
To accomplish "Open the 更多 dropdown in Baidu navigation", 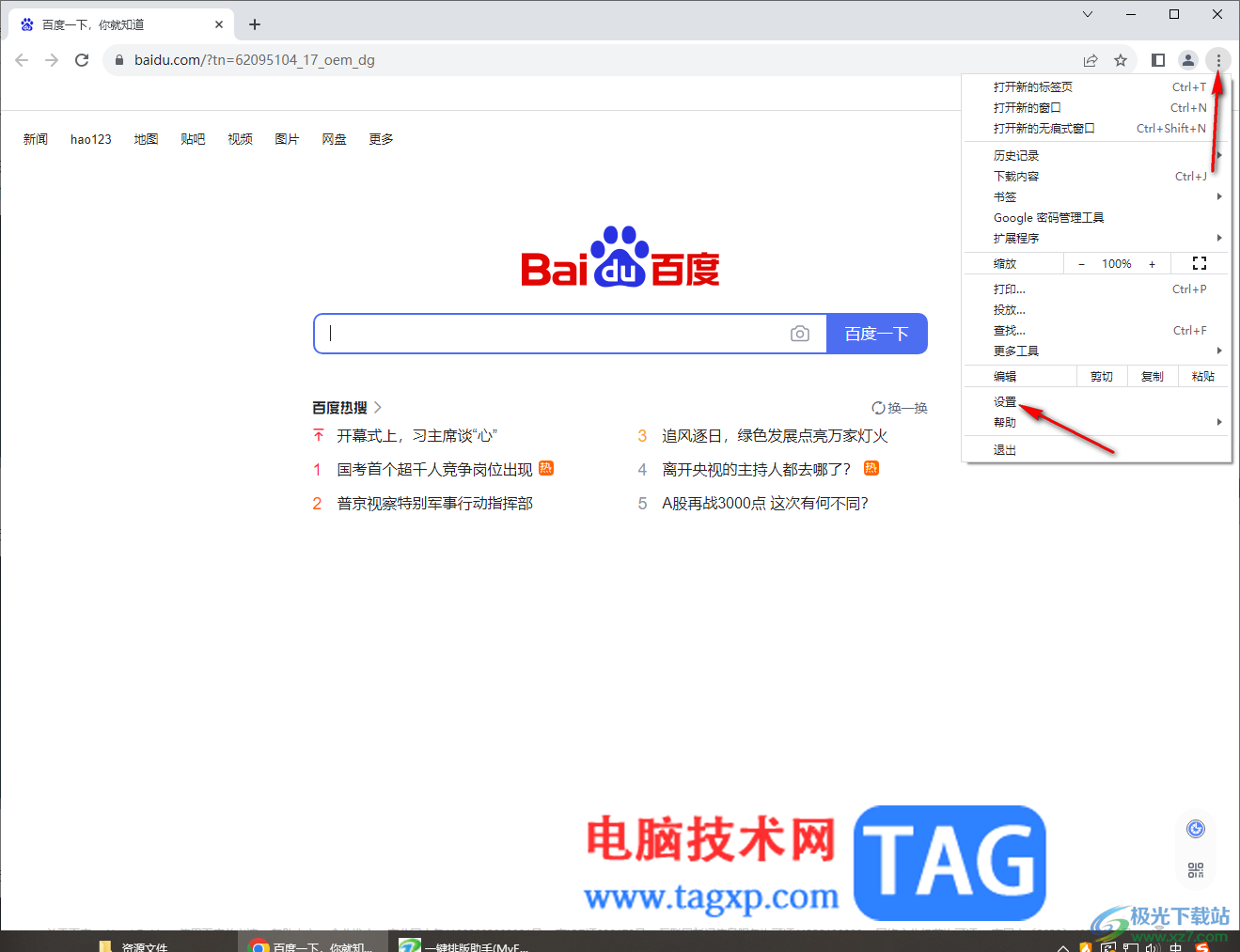I will pos(380,138).
